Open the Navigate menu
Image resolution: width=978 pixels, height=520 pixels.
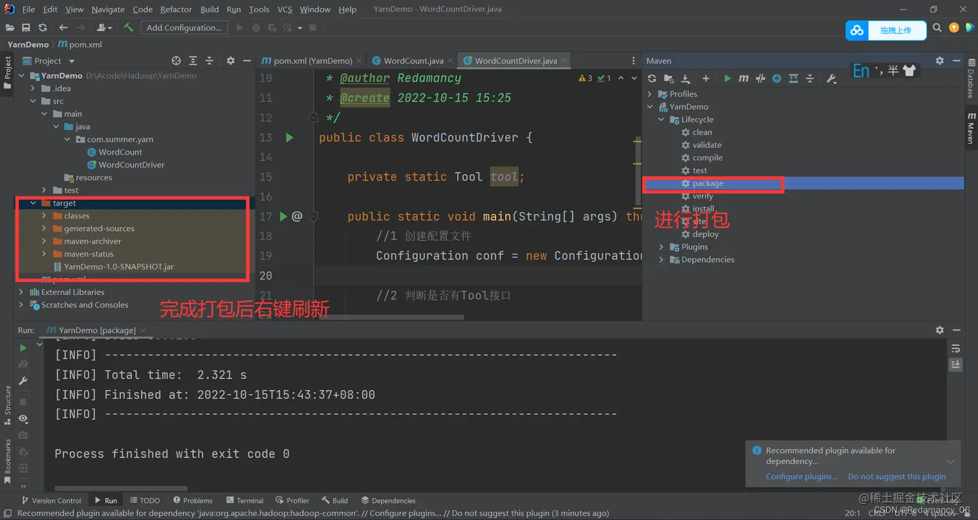coord(108,9)
